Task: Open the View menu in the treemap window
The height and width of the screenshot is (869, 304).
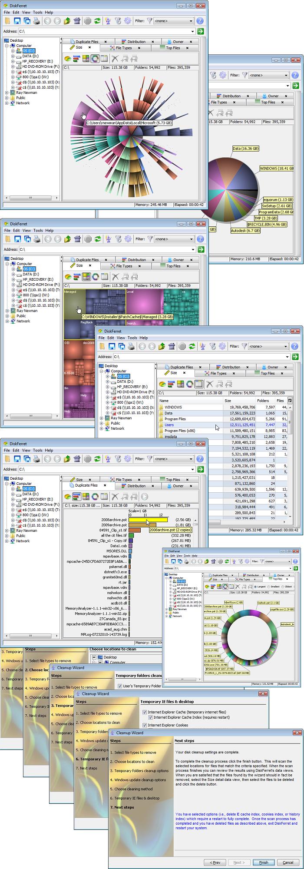Action: [26, 231]
